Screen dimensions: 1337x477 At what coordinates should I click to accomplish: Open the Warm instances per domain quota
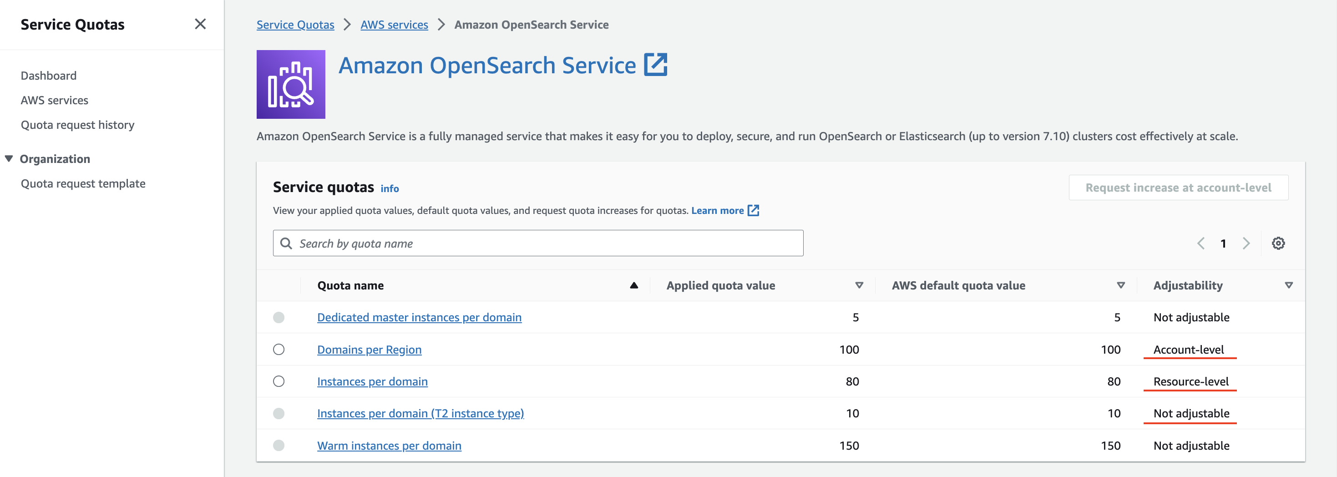(x=389, y=445)
